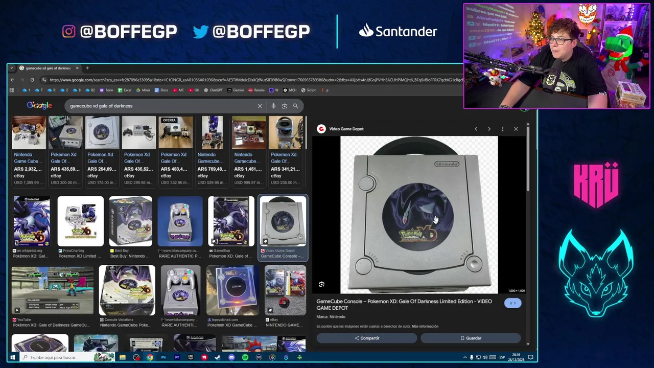Image resolution: width=654 pixels, height=368 pixels.
Task: Search inside image with Lens icon
Action: 321,284
